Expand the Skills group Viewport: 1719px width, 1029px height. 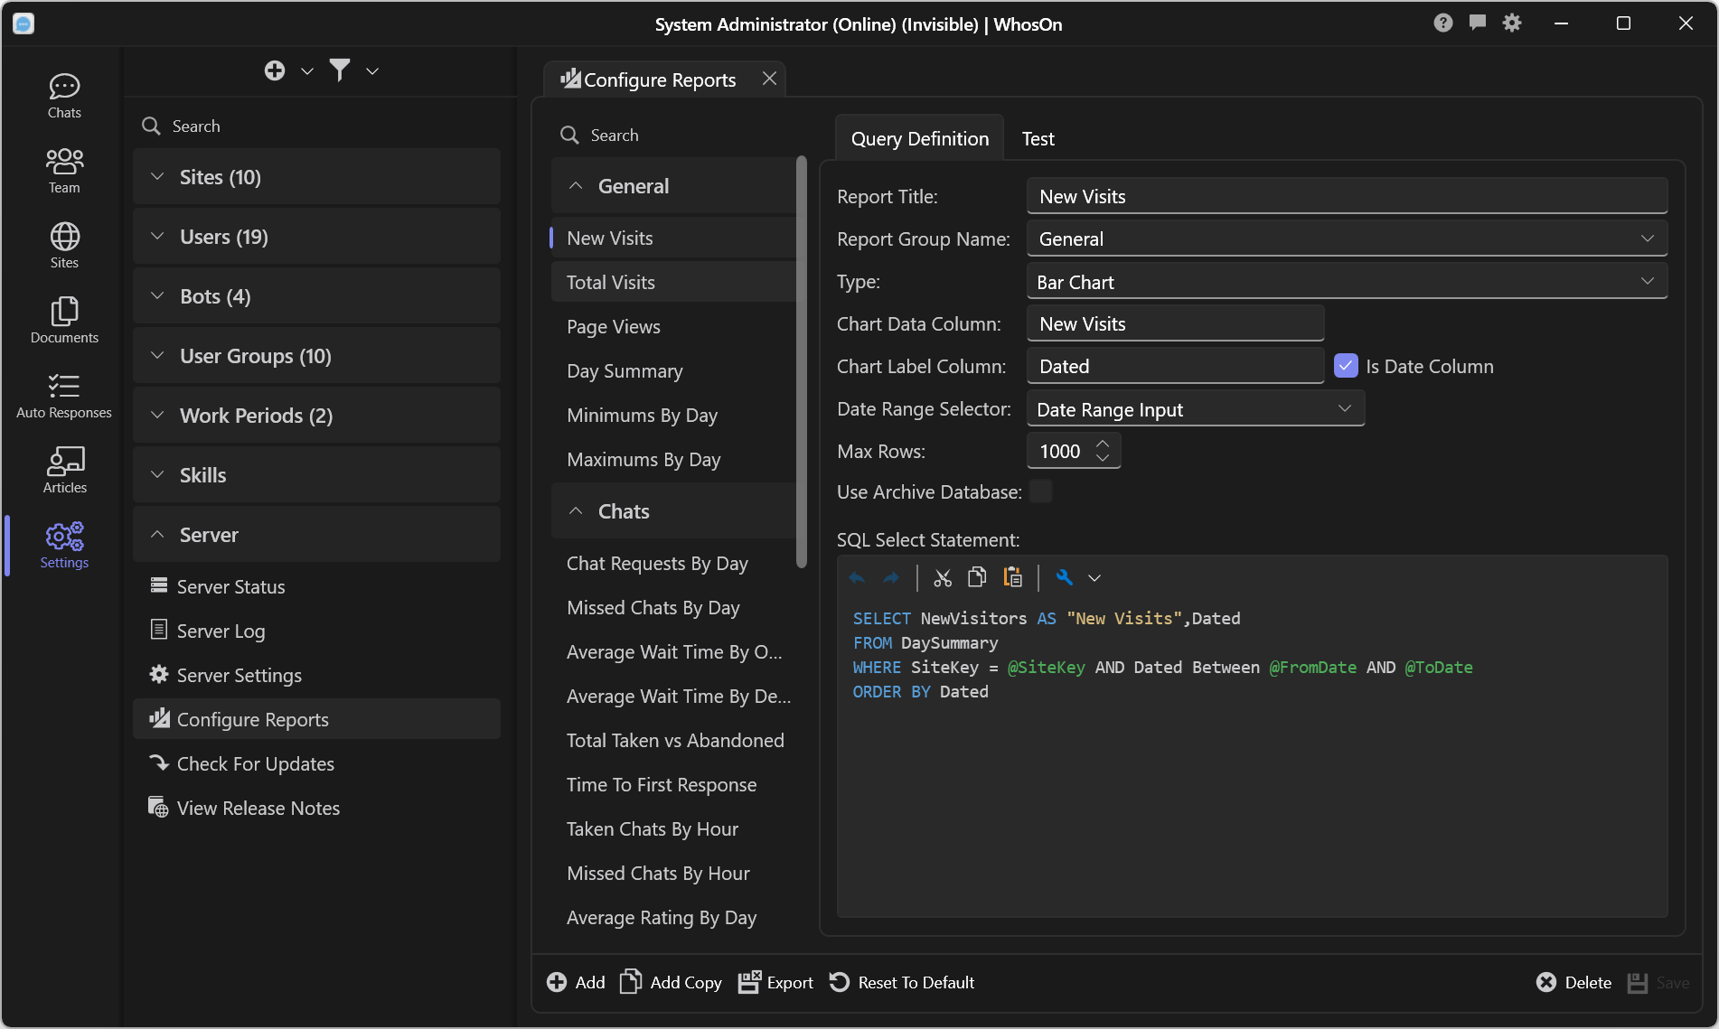(x=316, y=475)
